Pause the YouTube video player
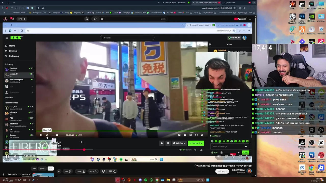Screen dimensions: 326x183 (7, 156)
